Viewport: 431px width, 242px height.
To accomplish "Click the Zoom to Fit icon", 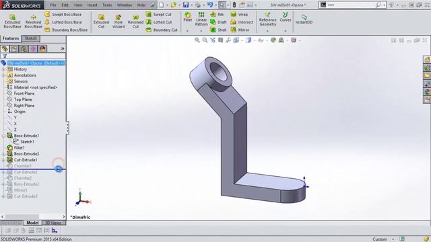I will (x=197, y=40).
